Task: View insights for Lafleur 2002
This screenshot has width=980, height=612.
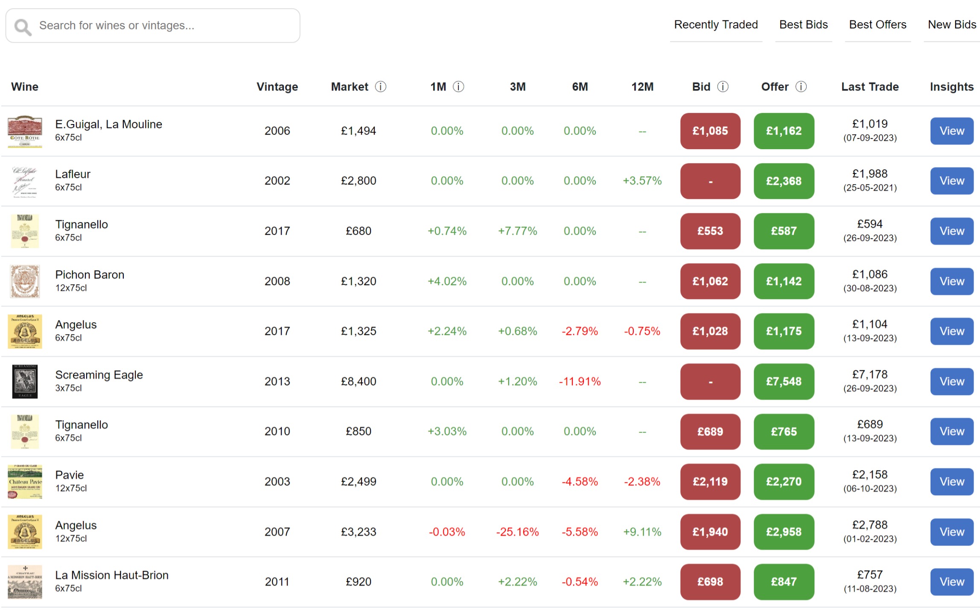Action: [951, 181]
